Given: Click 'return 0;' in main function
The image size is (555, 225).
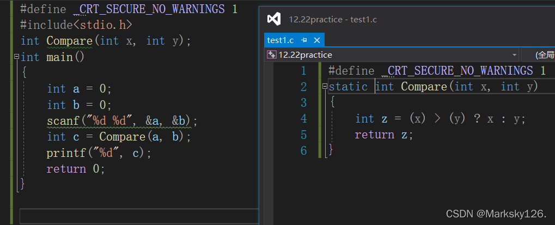Looking at the screenshot, I should pos(76,169).
